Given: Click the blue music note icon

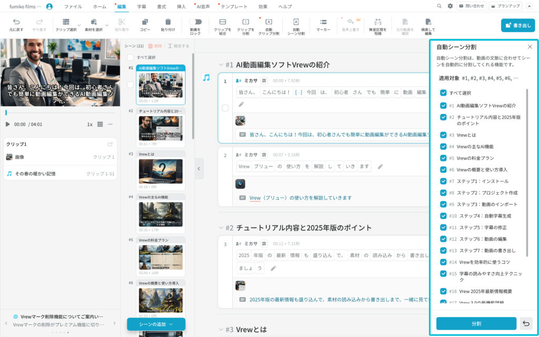Looking at the screenshot, I should click(x=206, y=77).
